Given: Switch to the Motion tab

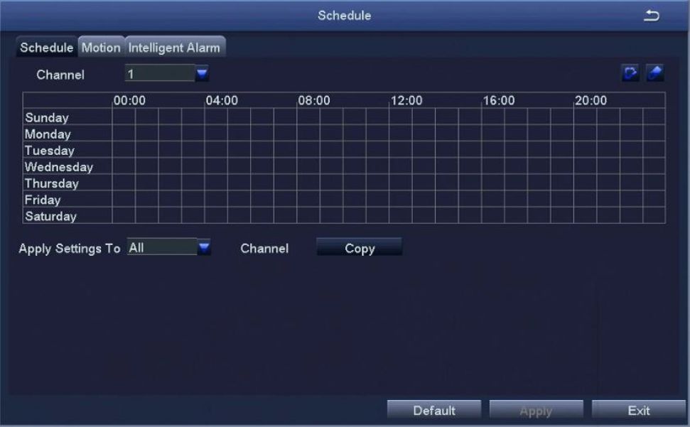Looking at the screenshot, I should click(x=101, y=48).
